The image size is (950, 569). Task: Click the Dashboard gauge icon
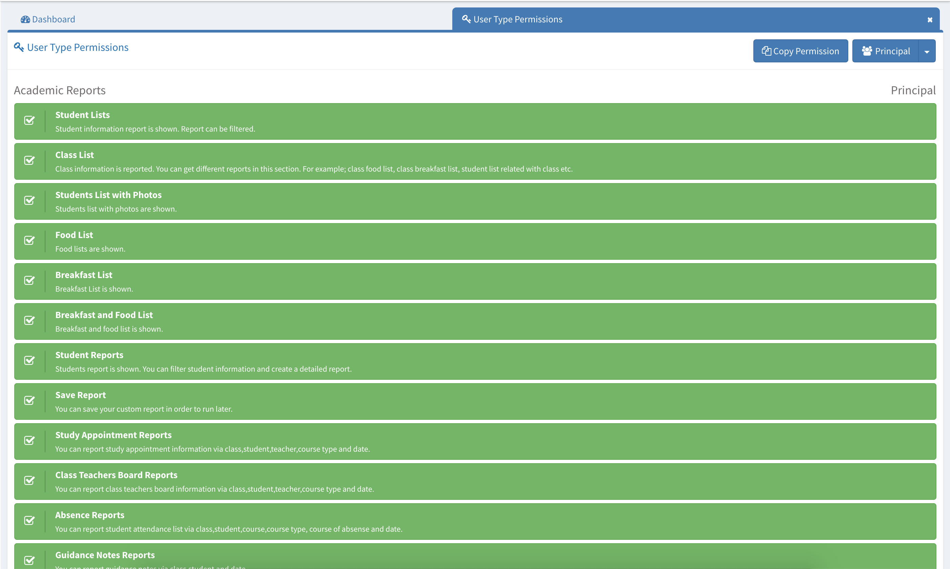pyautogui.click(x=25, y=20)
